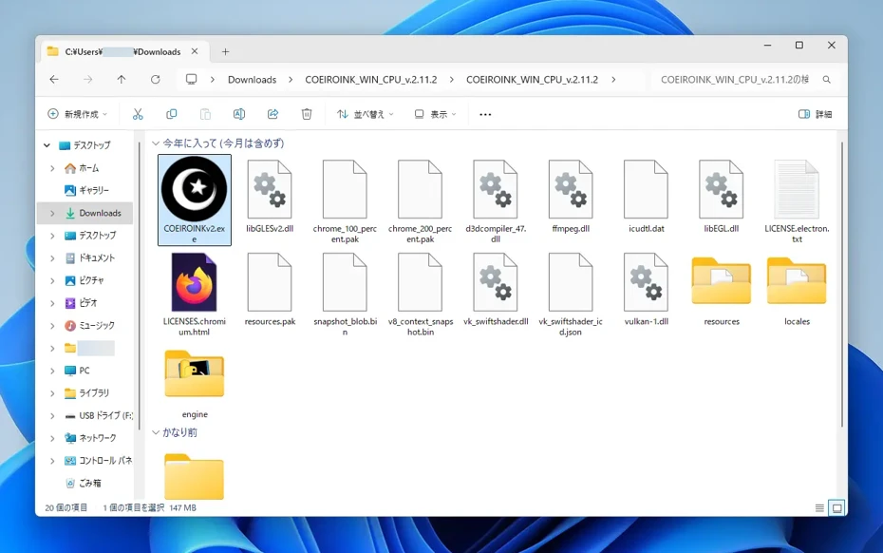Select the vk_swiftshader_icd.json file
Screen dimensions: 883x553
(x=571, y=294)
